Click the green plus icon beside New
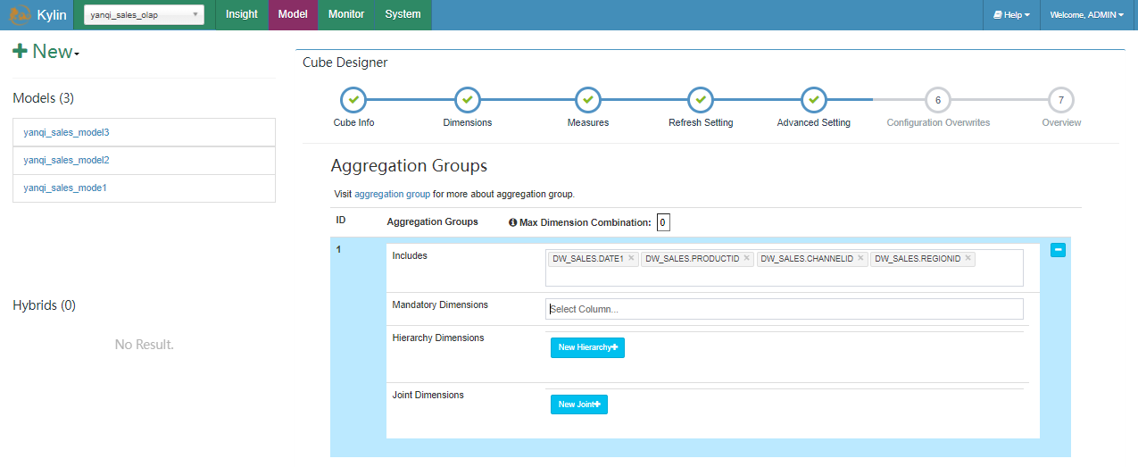Image resolution: width=1138 pixels, height=467 pixels. pos(20,52)
